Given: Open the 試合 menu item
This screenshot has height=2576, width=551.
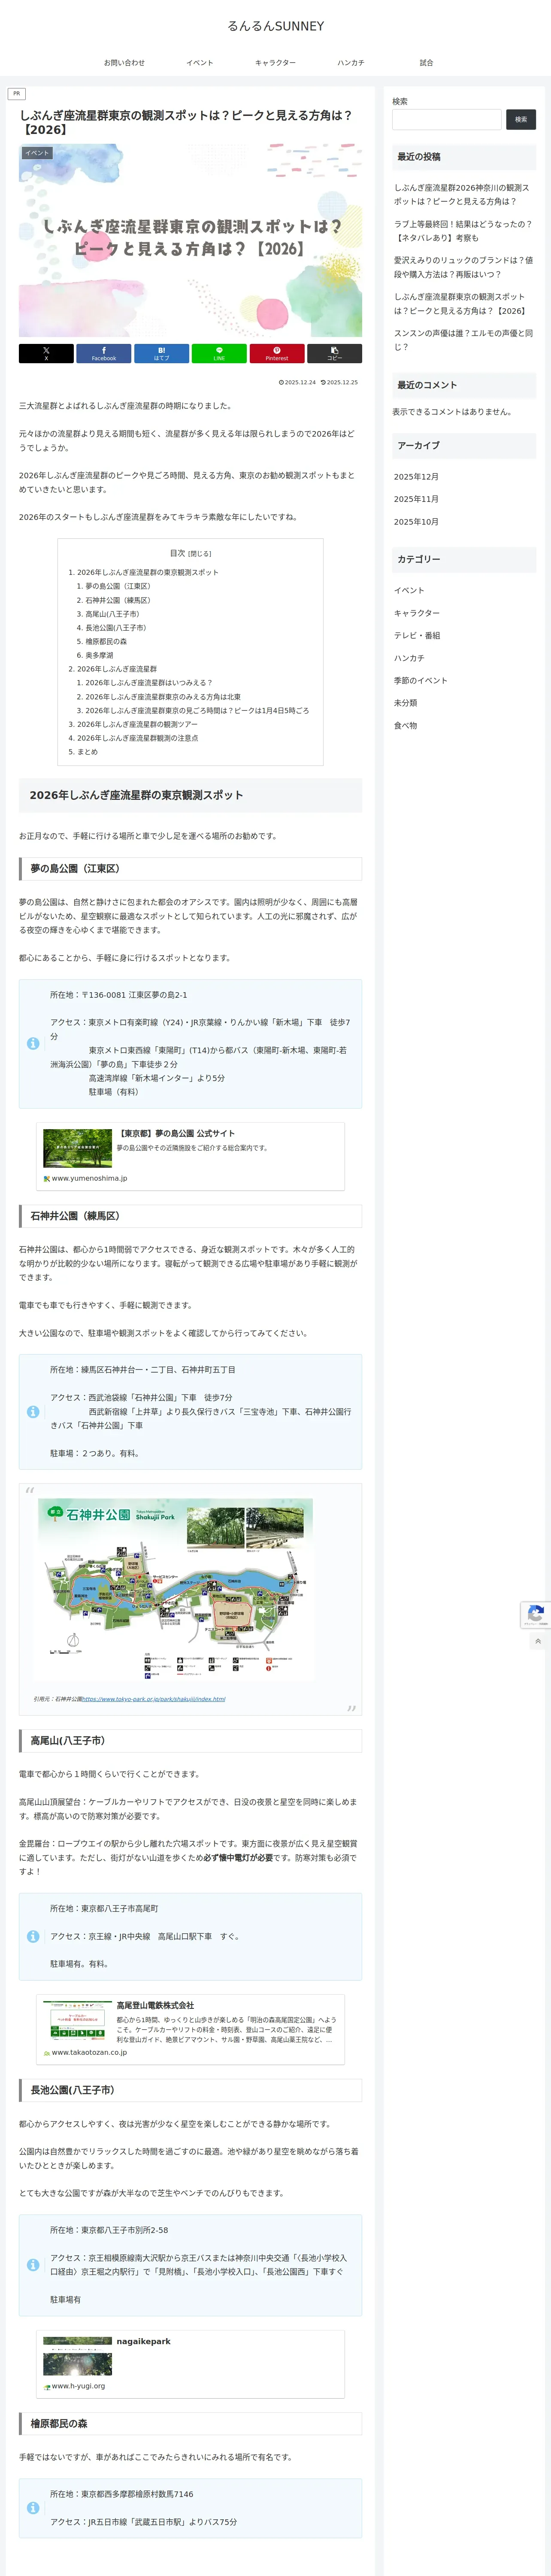Looking at the screenshot, I should pyautogui.click(x=426, y=63).
